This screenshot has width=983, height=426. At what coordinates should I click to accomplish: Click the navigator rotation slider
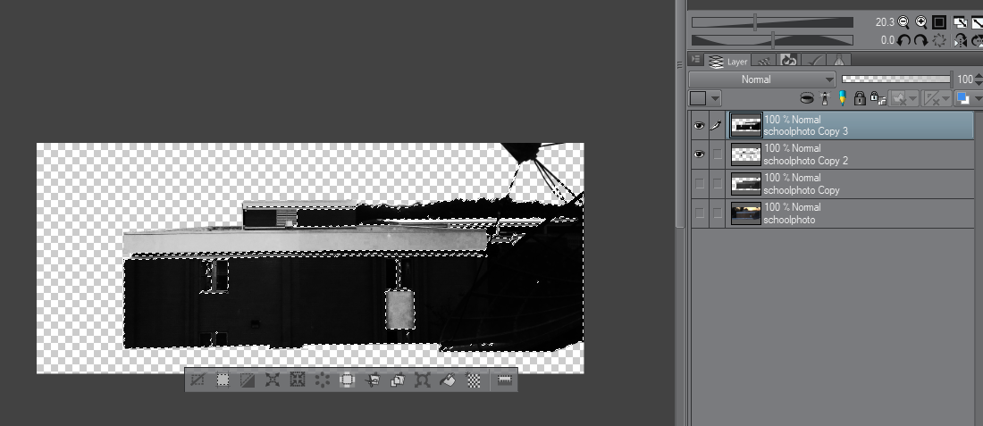pyautogui.click(x=772, y=41)
